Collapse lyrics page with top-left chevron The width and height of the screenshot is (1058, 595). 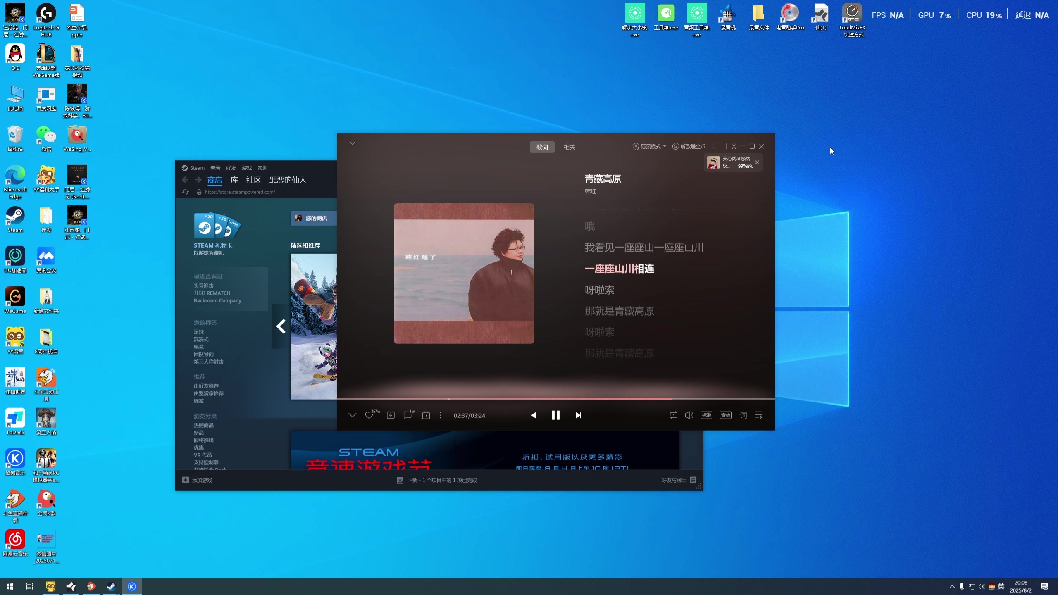353,143
